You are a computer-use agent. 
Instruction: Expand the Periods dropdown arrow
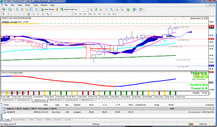pyautogui.click(x=136, y=9)
